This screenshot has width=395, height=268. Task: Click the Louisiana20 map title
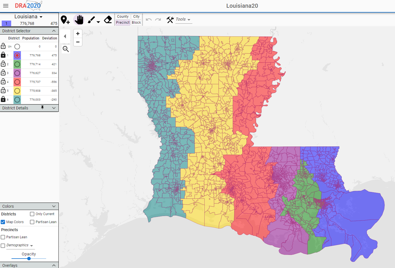(x=242, y=6)
